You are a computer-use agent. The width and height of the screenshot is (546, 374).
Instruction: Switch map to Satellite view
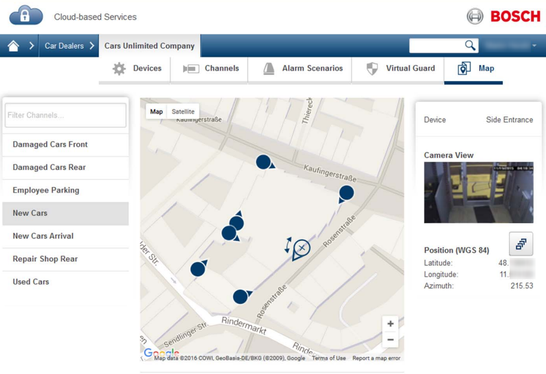[x=183, y=111]
